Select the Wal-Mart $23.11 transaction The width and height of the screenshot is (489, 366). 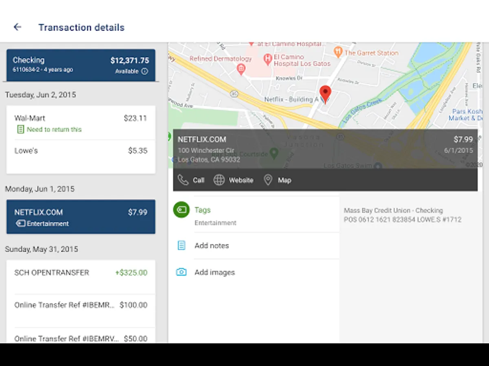point(81,123)
